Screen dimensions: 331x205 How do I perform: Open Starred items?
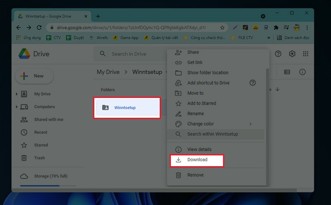41,145
